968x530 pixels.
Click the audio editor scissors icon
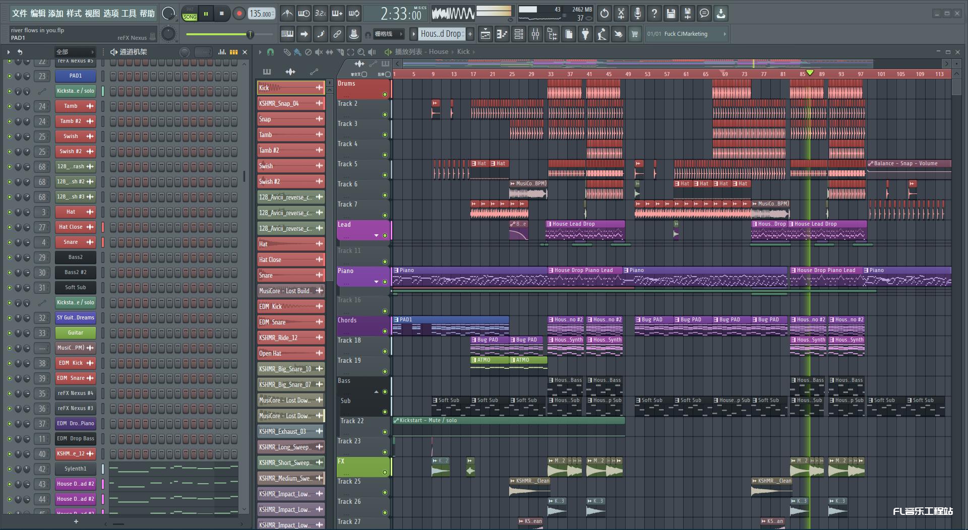(x=621, y=14)
